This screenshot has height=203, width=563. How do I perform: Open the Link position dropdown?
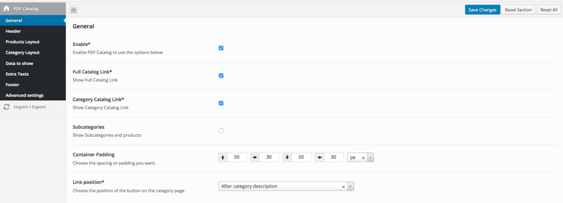[286, 186]
